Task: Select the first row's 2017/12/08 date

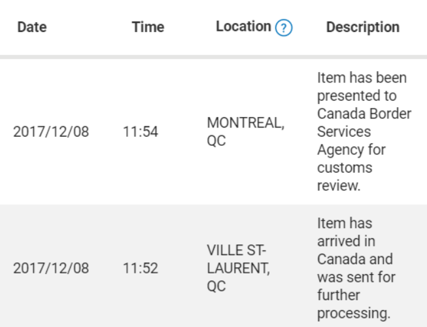Action: coord(51,131)
